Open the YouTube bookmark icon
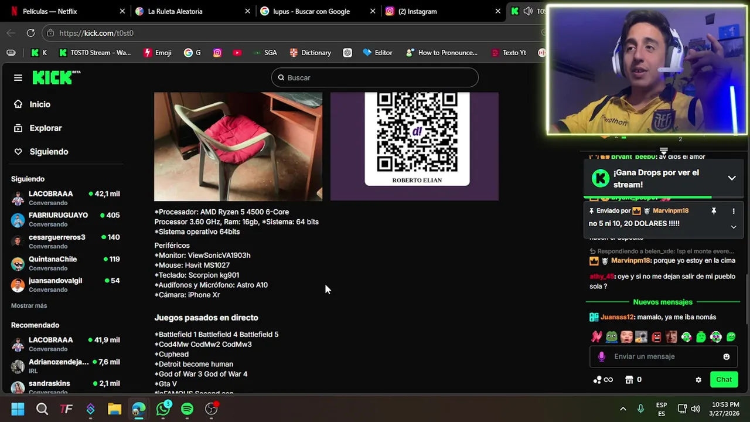 coord(237,53)
